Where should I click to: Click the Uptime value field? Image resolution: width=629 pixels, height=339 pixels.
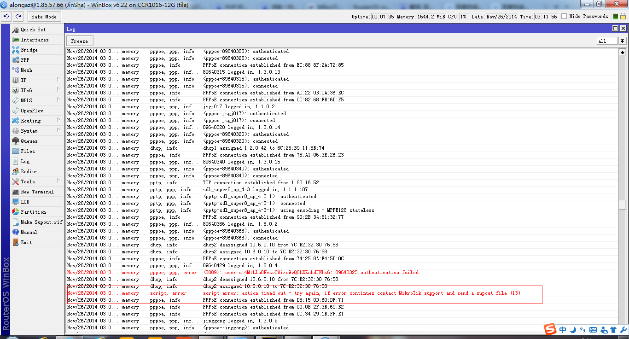click(383, 17)
